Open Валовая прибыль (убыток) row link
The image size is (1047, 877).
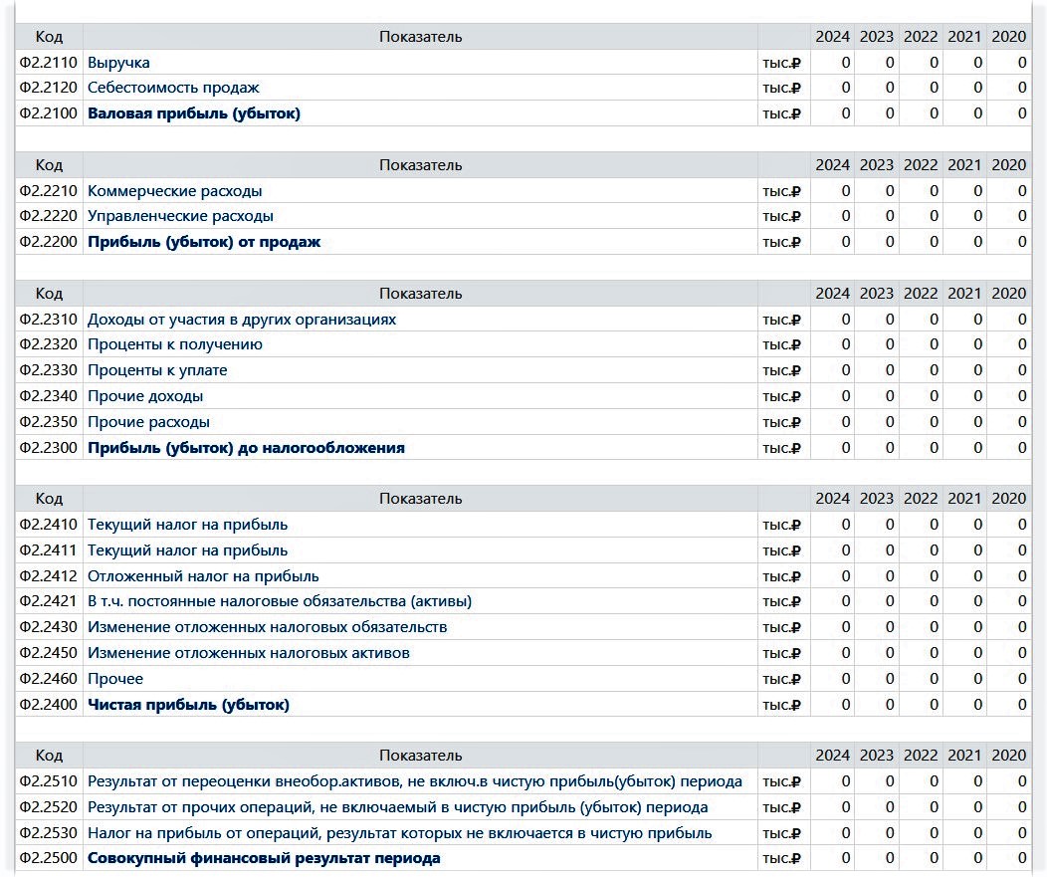(194, 113)
